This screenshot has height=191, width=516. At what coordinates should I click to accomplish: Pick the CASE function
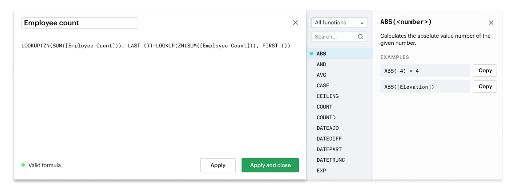coord(323,86)
